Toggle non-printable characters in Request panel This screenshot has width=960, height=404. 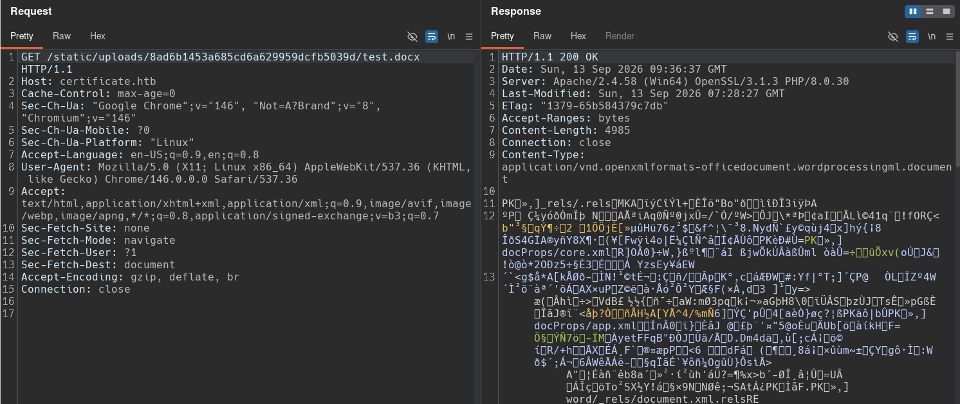412,36
